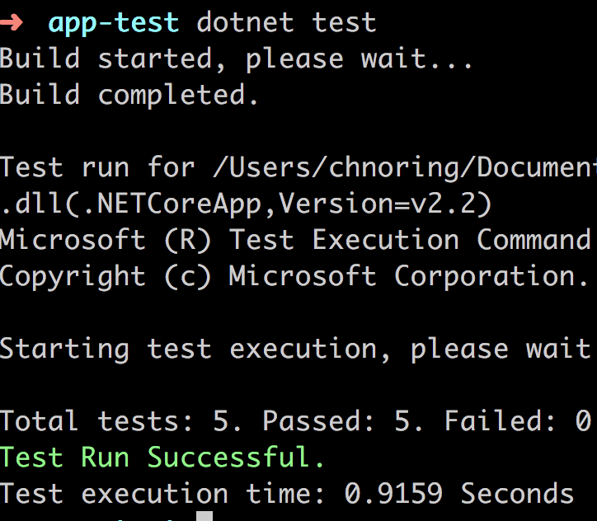Viewport: 597px width, 521px height.
Task: Click the 'Failed: 0' result text
Action: pyautogui.click(x=517, y=421)
